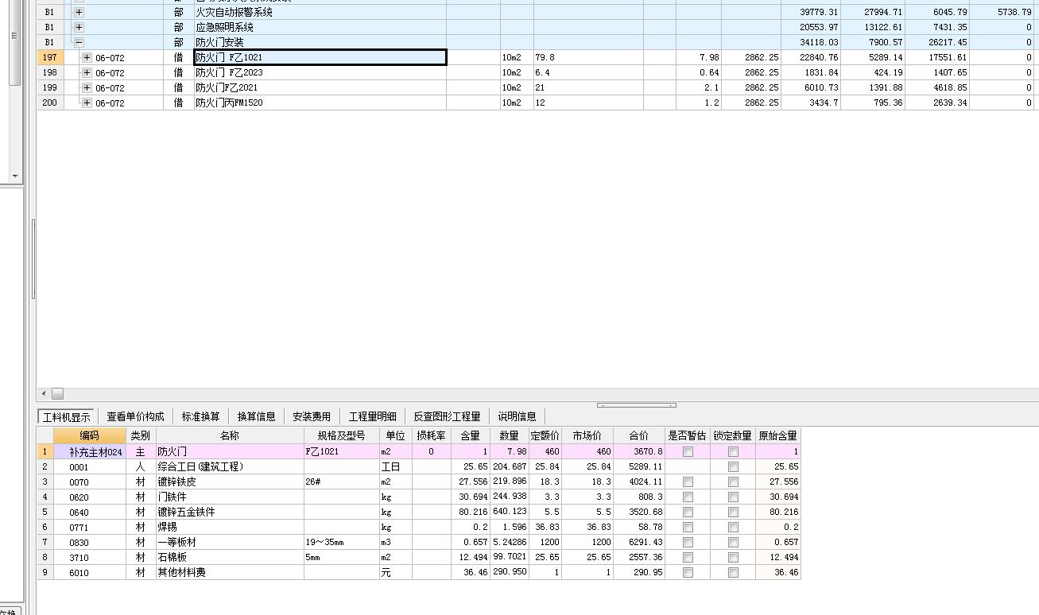This screenshot has height=615, width=1039.
Task: Open the 查看单价构成 tab
Action: [x=135, y=416]
